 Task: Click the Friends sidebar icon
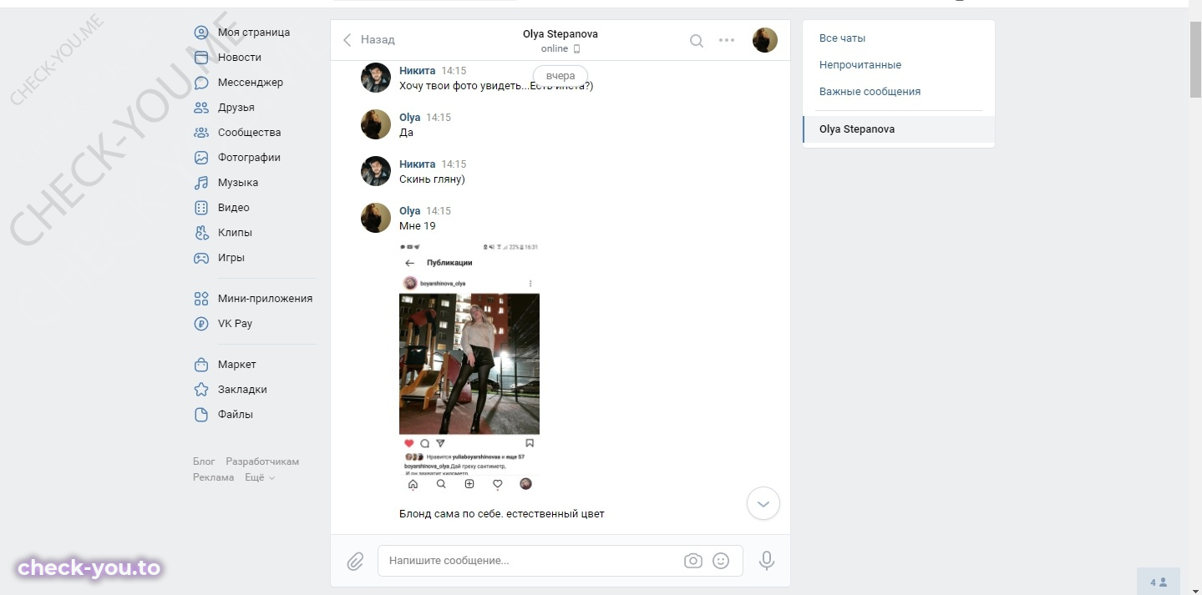point(201,108)
